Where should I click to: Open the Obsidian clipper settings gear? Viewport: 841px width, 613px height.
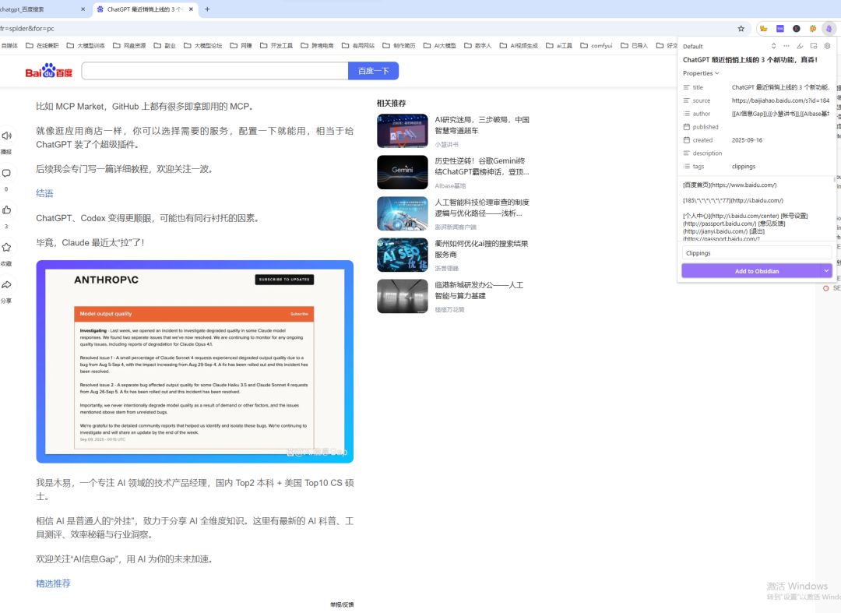coord(827,46)
